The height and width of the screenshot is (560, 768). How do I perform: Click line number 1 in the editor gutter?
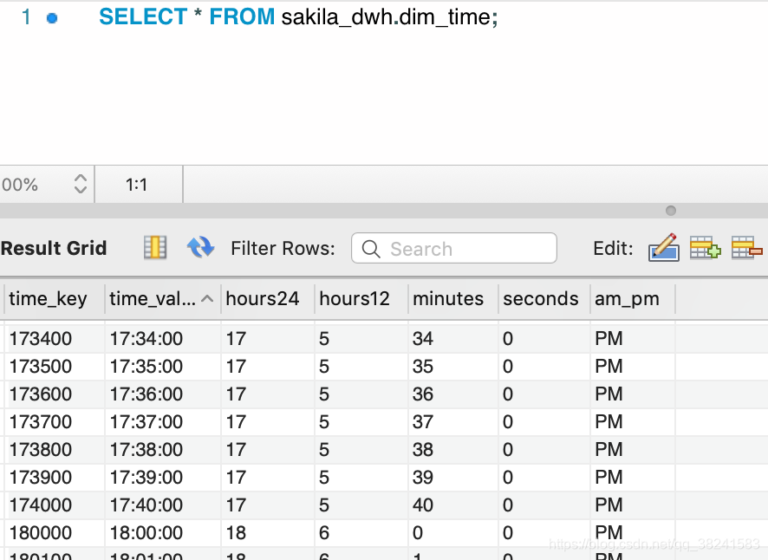pyautogui.click(x=26, y=17)
